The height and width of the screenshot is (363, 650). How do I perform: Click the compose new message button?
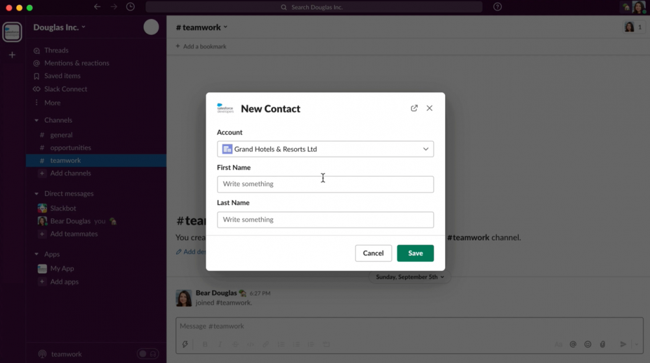[x=151, y=27]
